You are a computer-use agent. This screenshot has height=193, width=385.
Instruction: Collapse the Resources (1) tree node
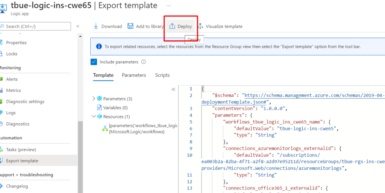coord(93,117)
